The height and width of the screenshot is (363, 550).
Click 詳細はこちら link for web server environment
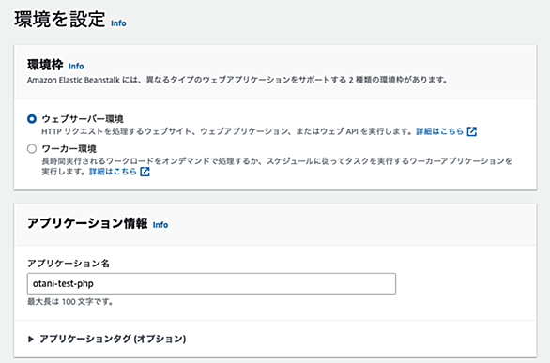pyautogui.click(x=439, y=131)
